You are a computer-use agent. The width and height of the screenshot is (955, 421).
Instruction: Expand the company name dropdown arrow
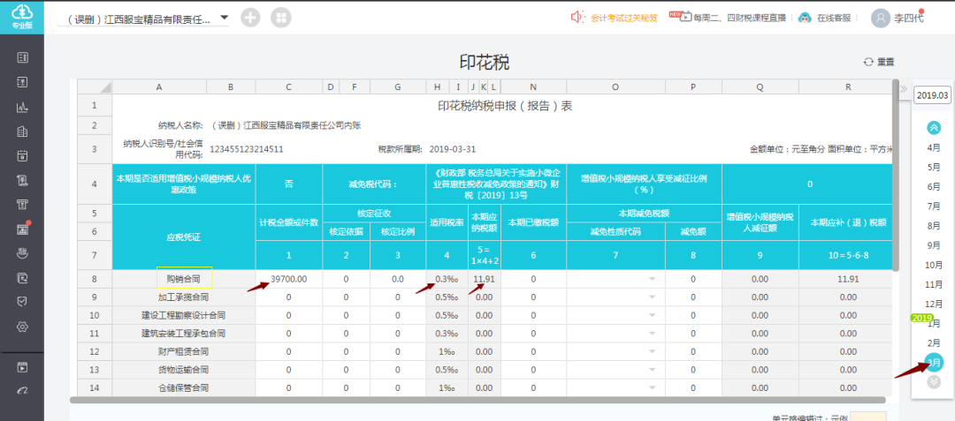click(x=224, y=18)
